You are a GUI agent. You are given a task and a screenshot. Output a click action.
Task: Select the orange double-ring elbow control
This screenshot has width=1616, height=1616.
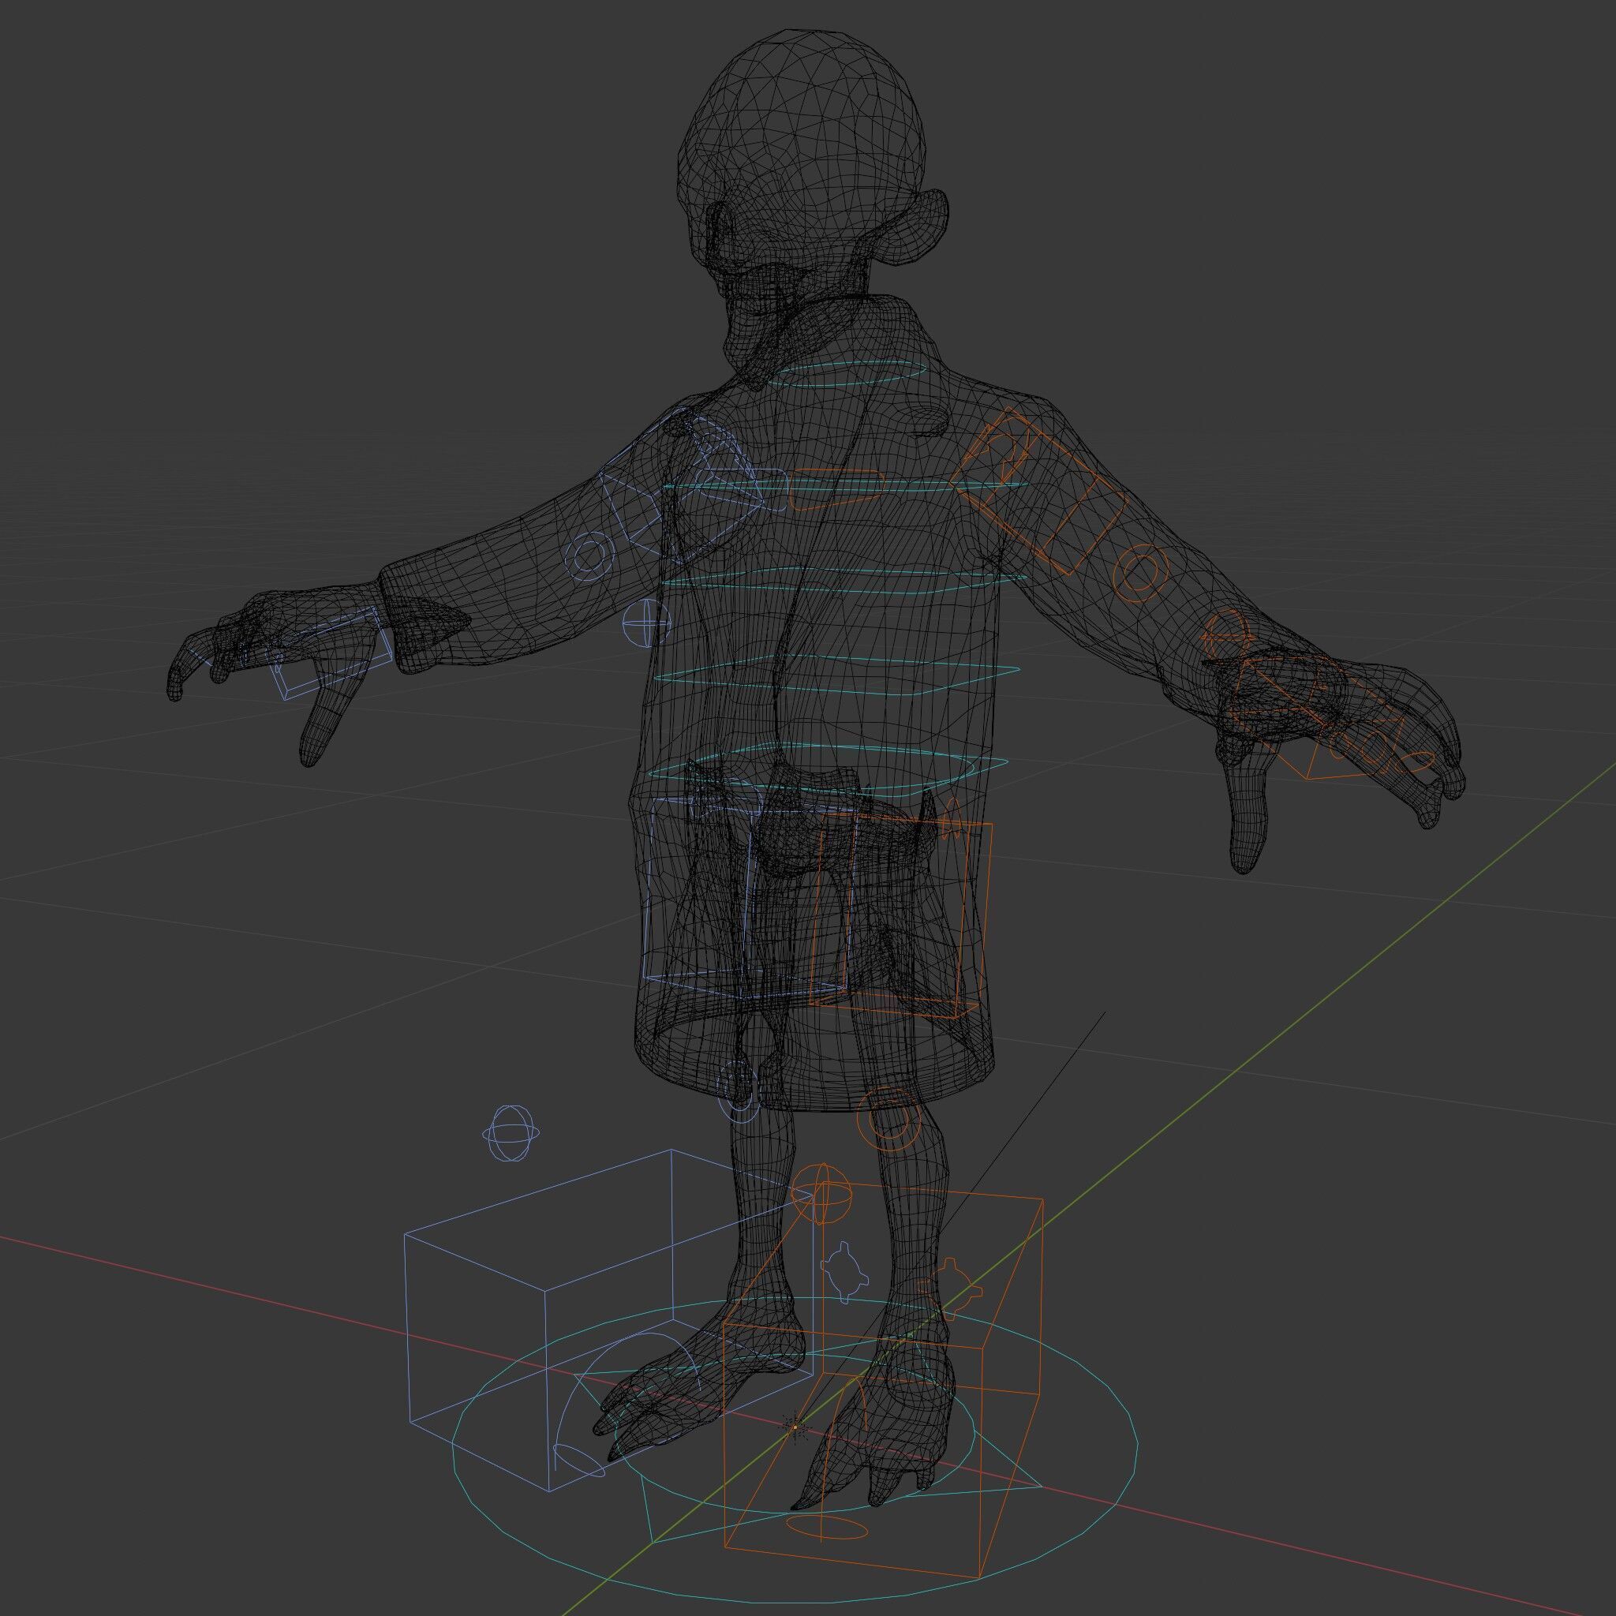pyautogui.click(x=1140, y=574)
